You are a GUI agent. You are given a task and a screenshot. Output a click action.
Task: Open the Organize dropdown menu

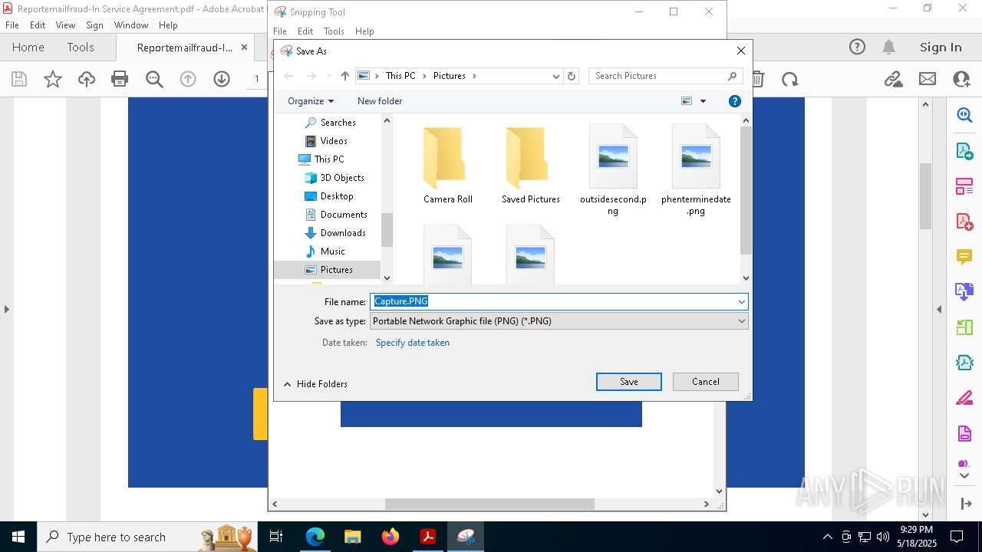311,101
